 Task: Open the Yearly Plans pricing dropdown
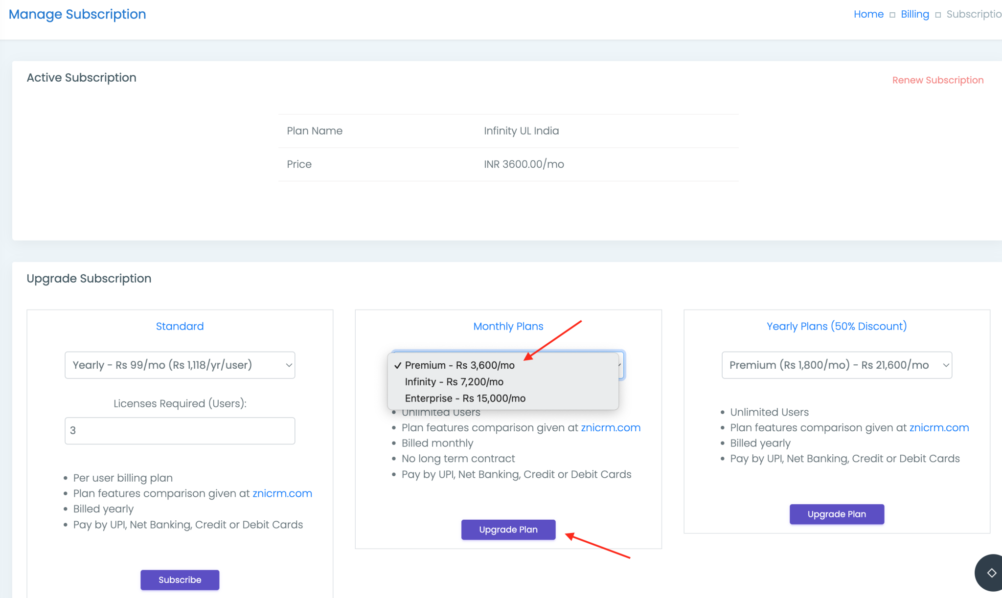pos(836,365)
